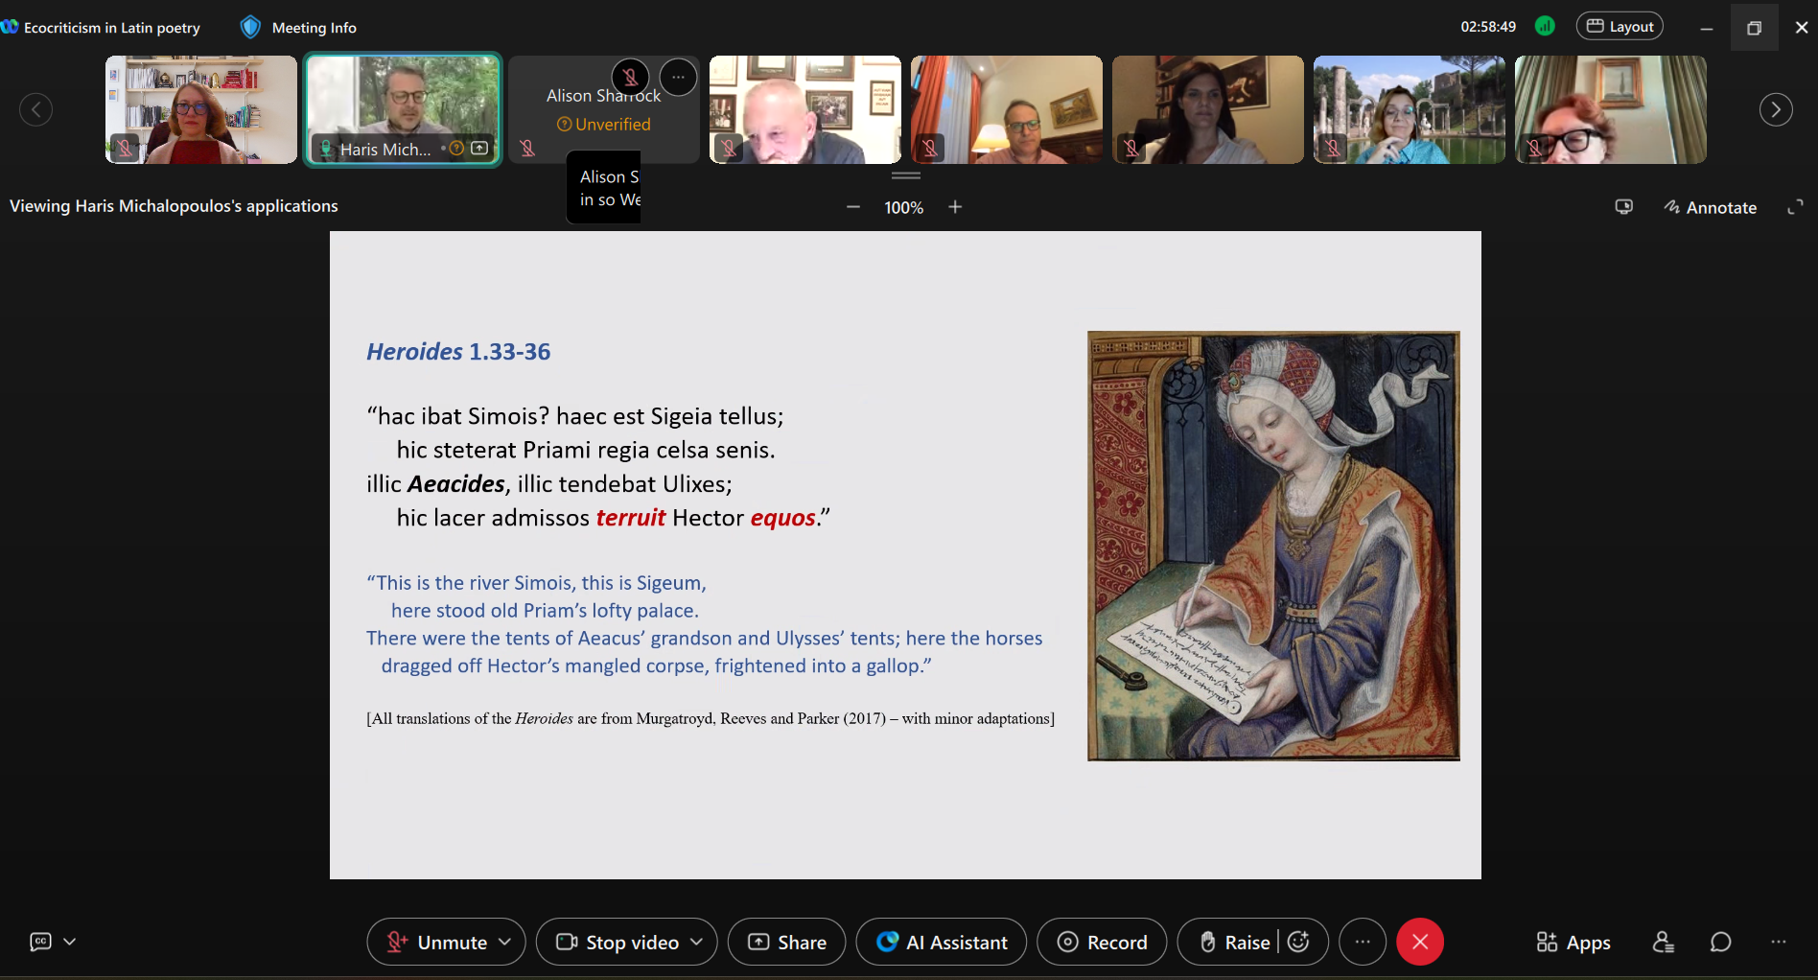The width and height of the screenshot is (1818, 980).
Task: Open AI Assistant
Action: pos(942,943)
